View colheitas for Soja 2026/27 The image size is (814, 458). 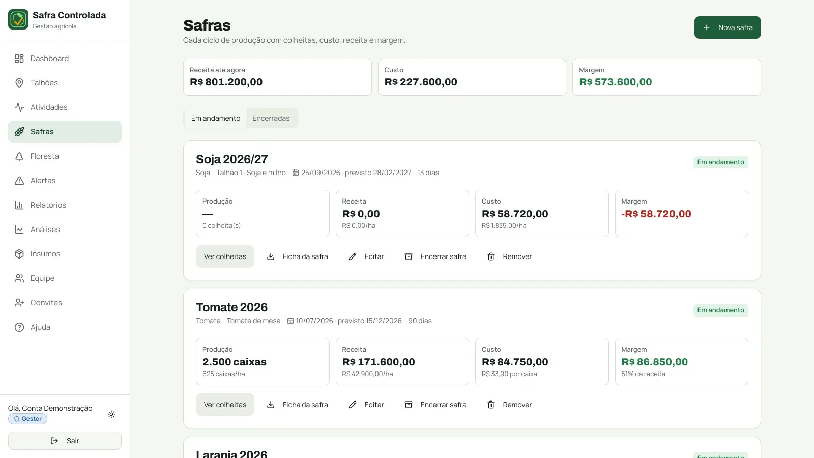click(x=225, y=256)
